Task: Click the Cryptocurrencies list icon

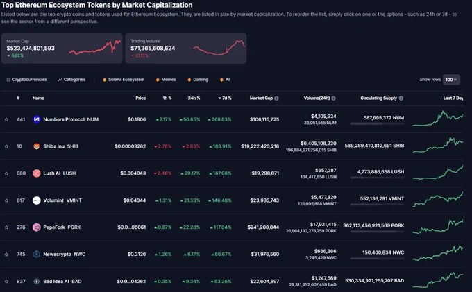Action: pos(8,80)
